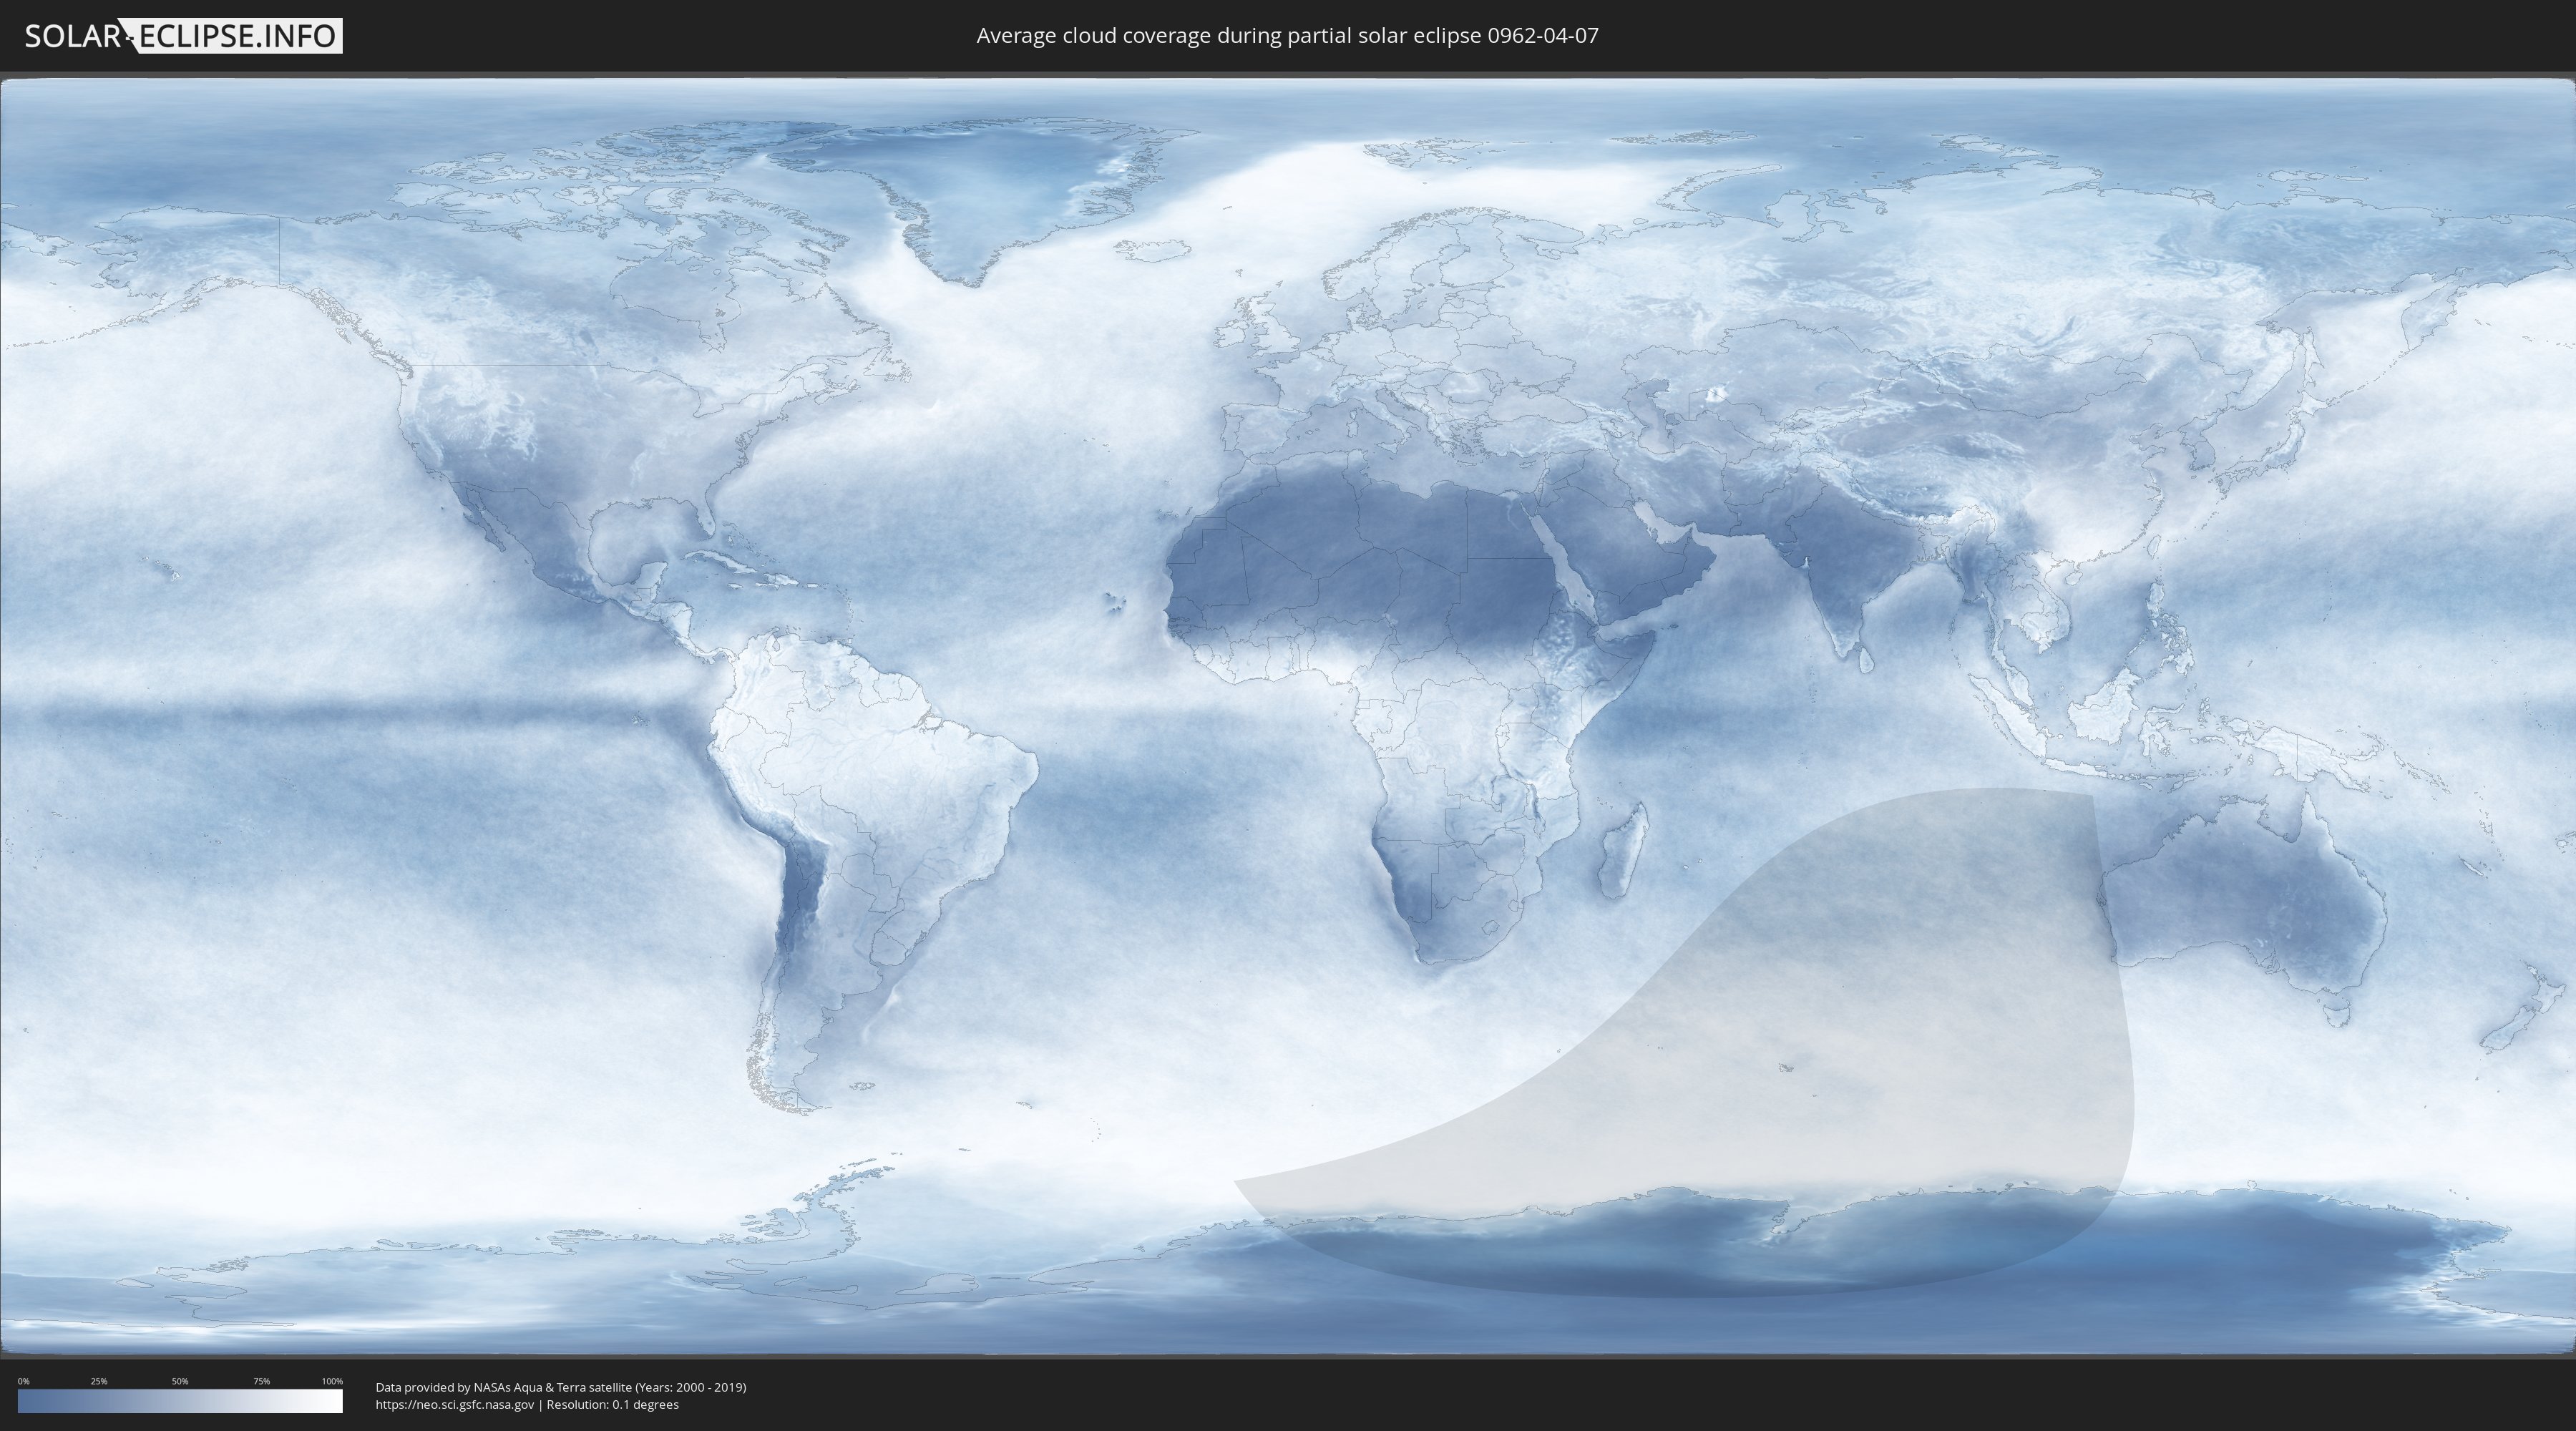Click the 100% legend label

[x=332, y=1381]
